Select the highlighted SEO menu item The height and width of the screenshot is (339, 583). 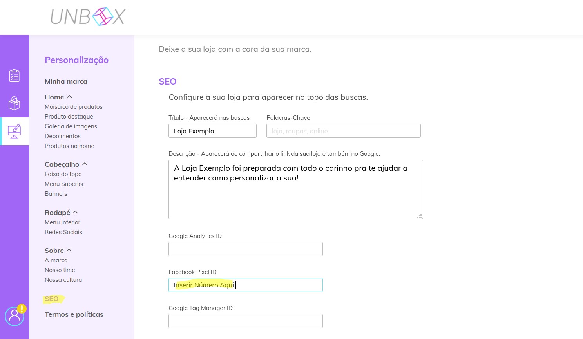pyautogui.click(x=52, y=299)
